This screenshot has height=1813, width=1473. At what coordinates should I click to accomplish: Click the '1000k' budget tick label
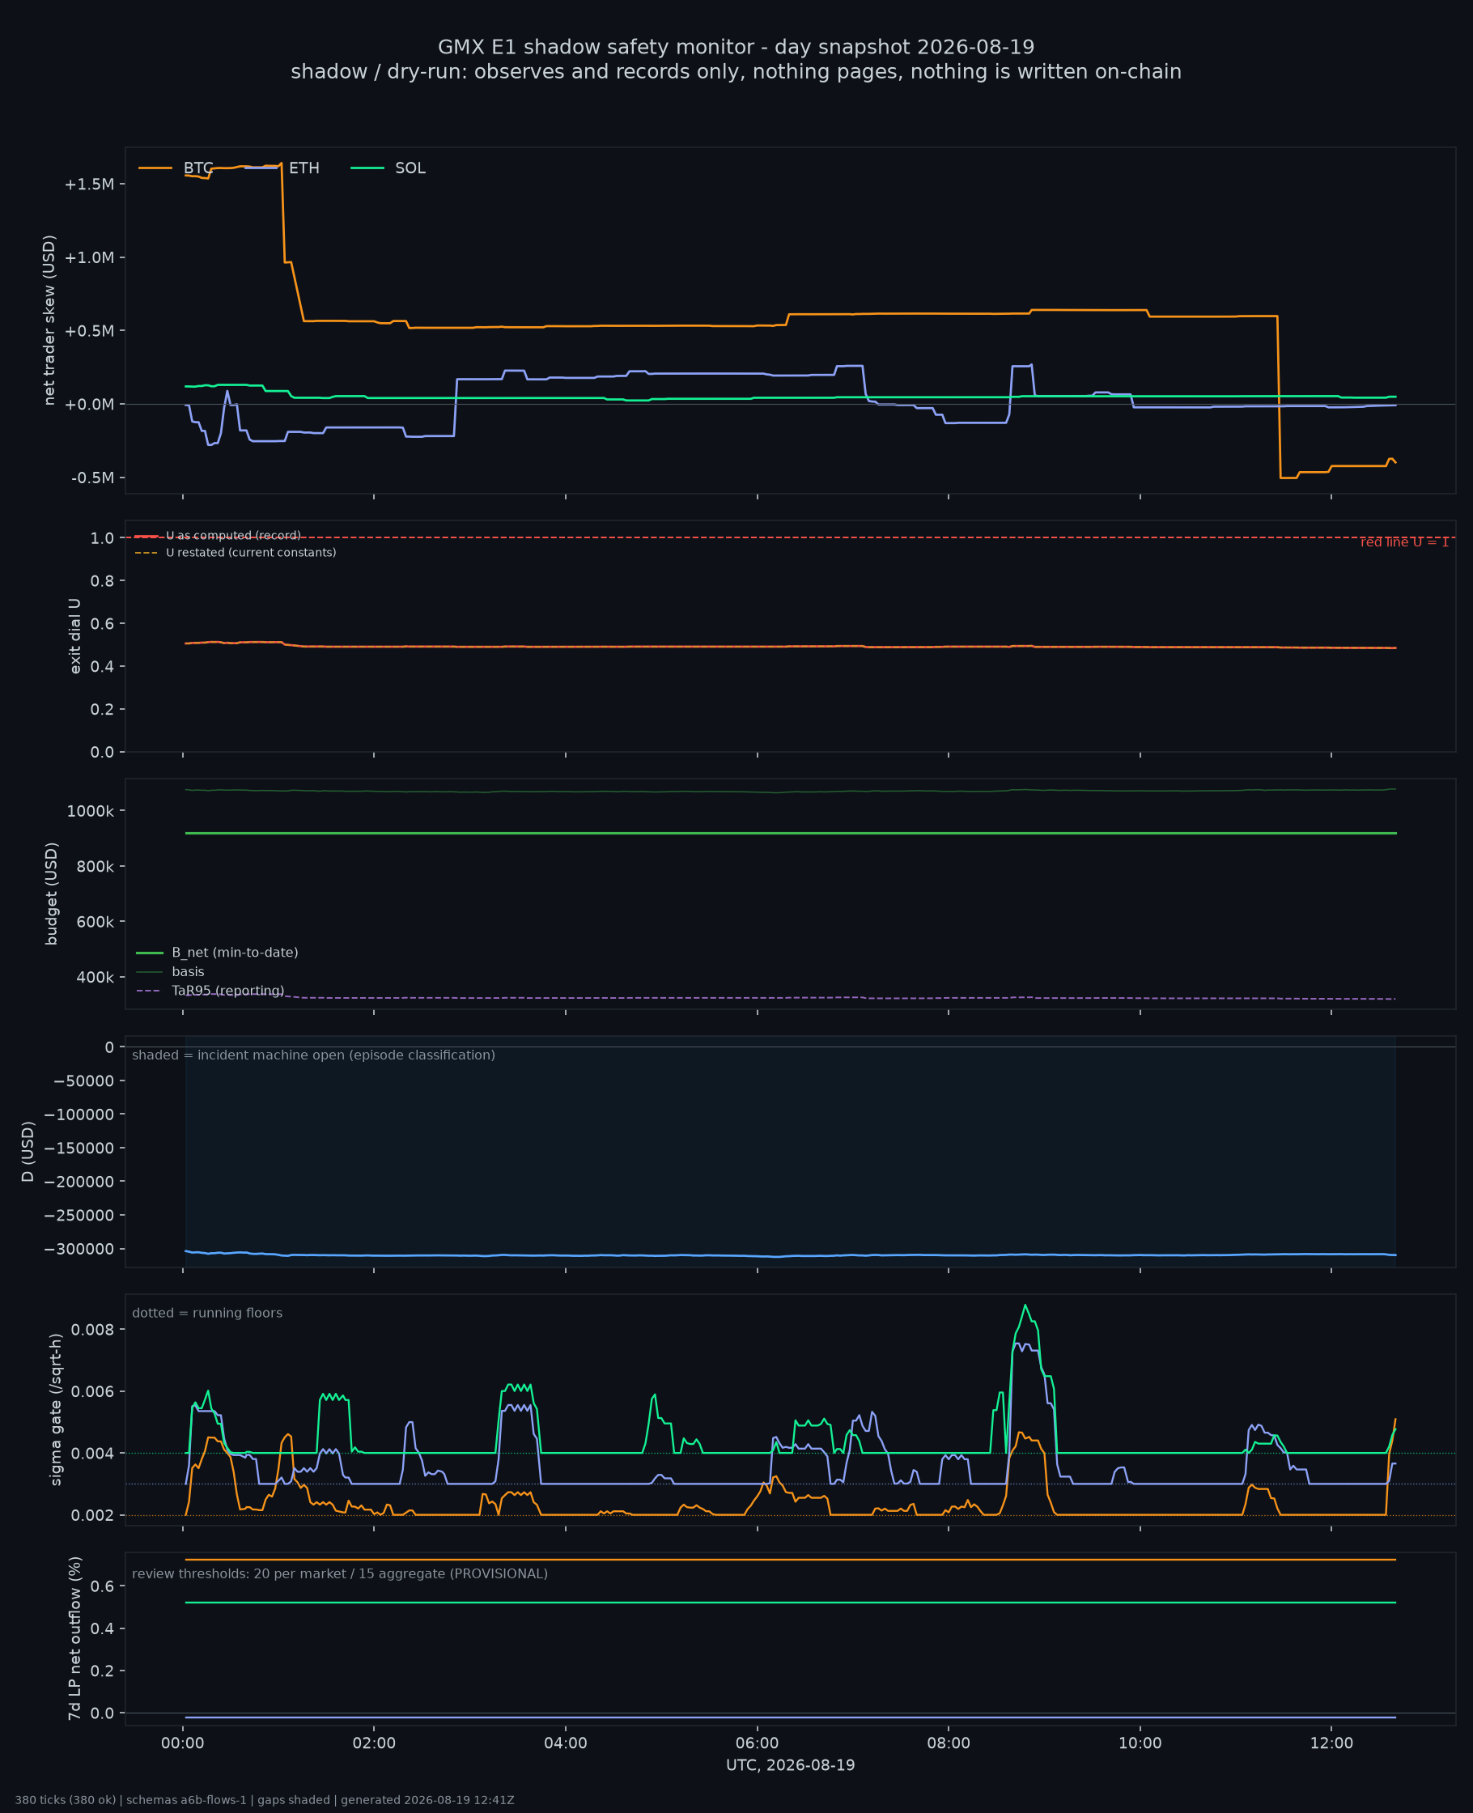[91, 811]
